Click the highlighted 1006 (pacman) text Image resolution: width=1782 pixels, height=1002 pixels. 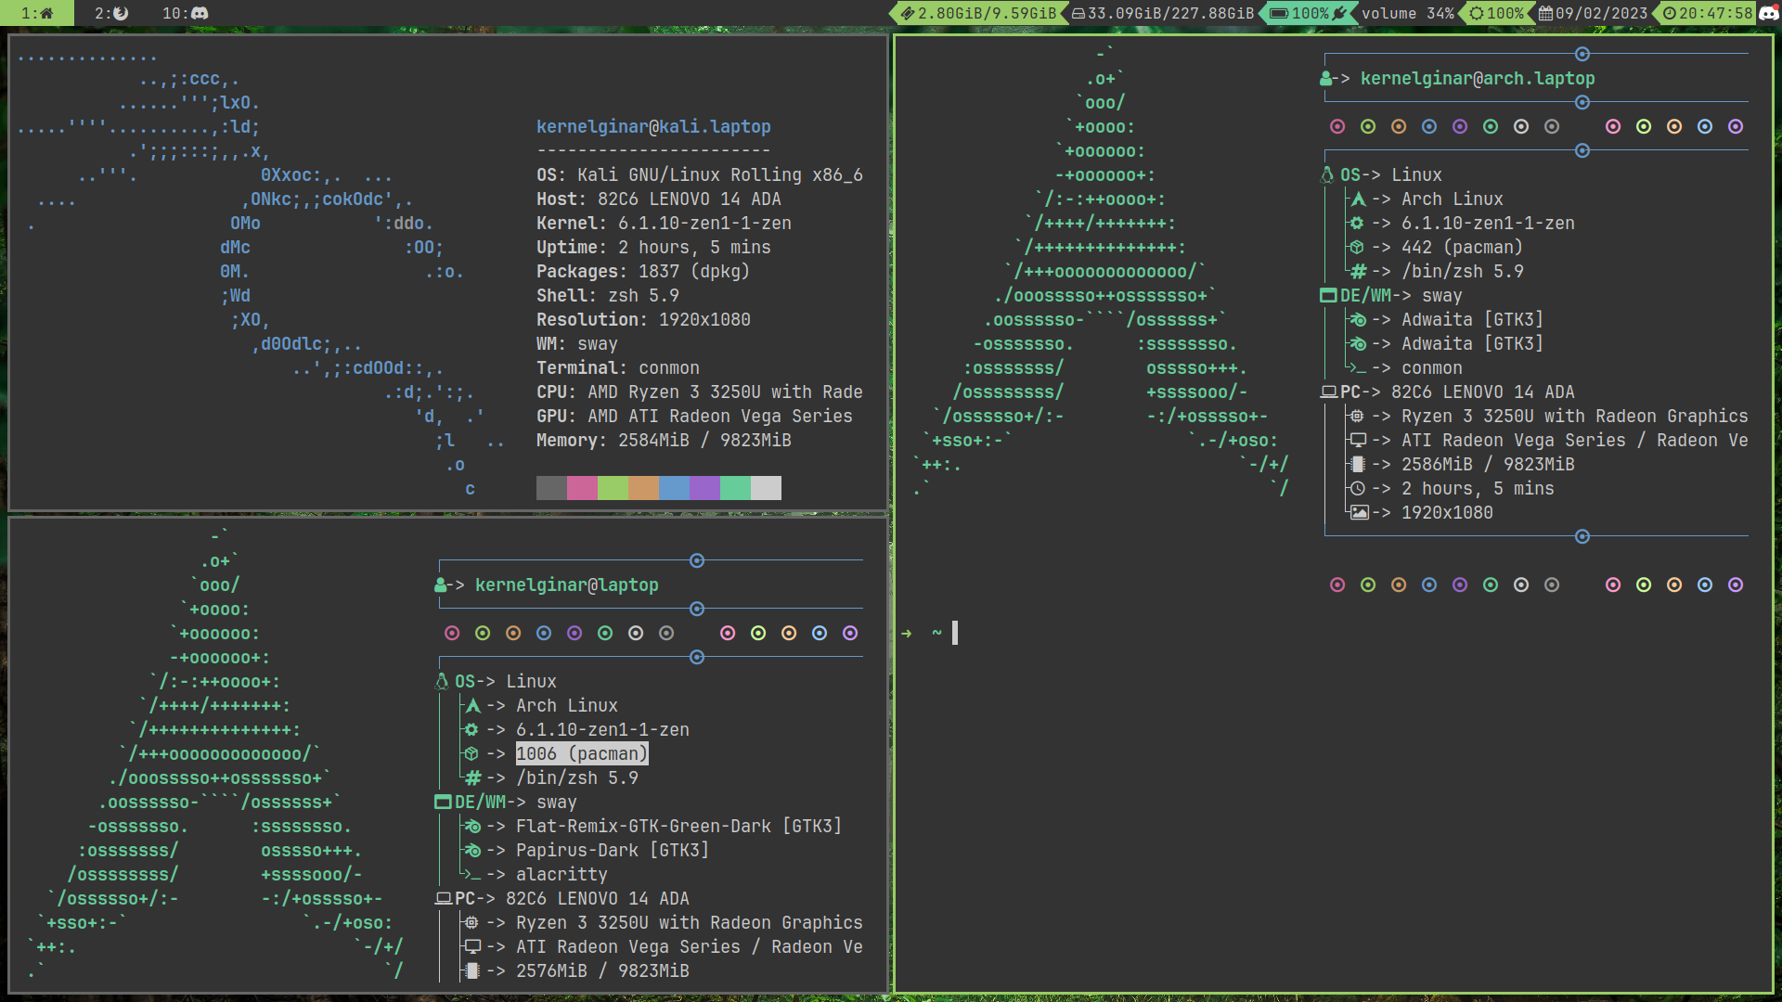(581, 753)
